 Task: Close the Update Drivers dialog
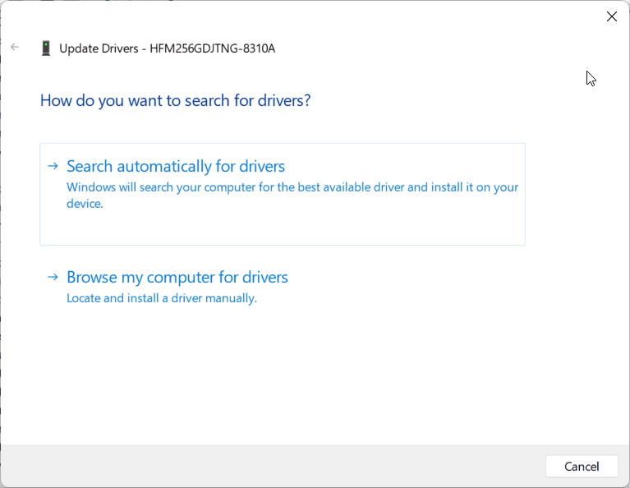(611, 16)
